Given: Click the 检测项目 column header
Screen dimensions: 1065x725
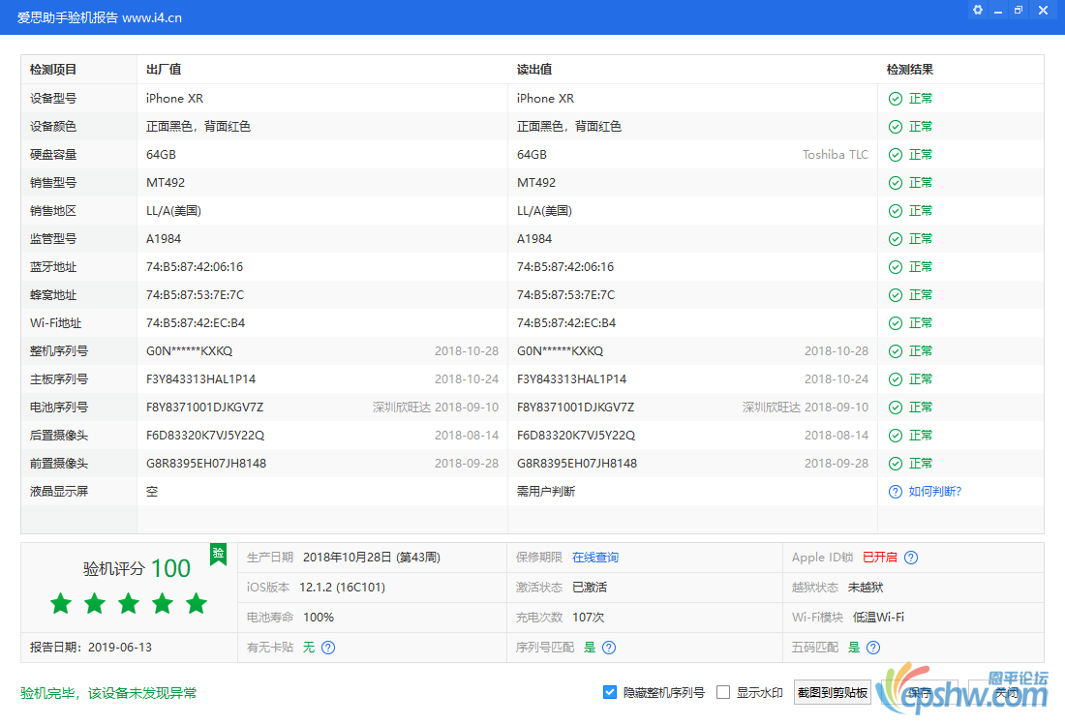Looking at the screenshot, I should 53,70.
